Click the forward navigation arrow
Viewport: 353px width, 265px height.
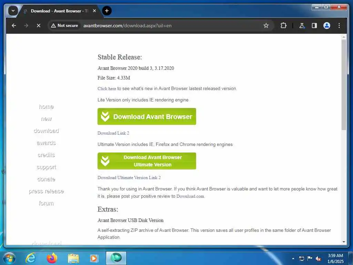[26, 26]
